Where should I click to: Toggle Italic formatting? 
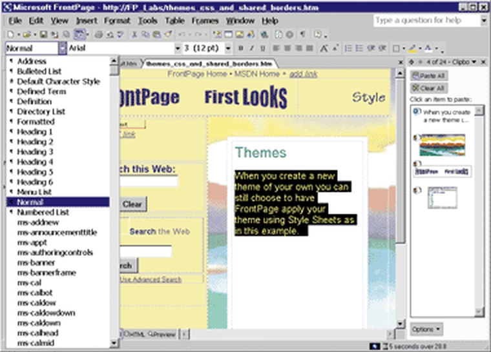(x=251, y=48)
